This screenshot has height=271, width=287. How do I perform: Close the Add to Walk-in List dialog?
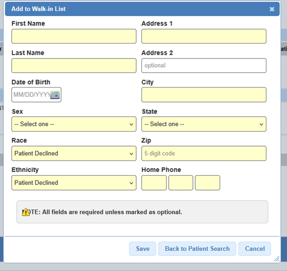272,9
